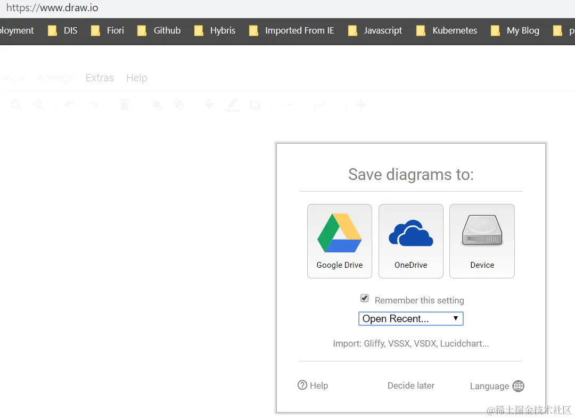The height and width of the screenshot is (419, 575).
Task: Open the Help menu in menu bar
Action: click(137, 78)
